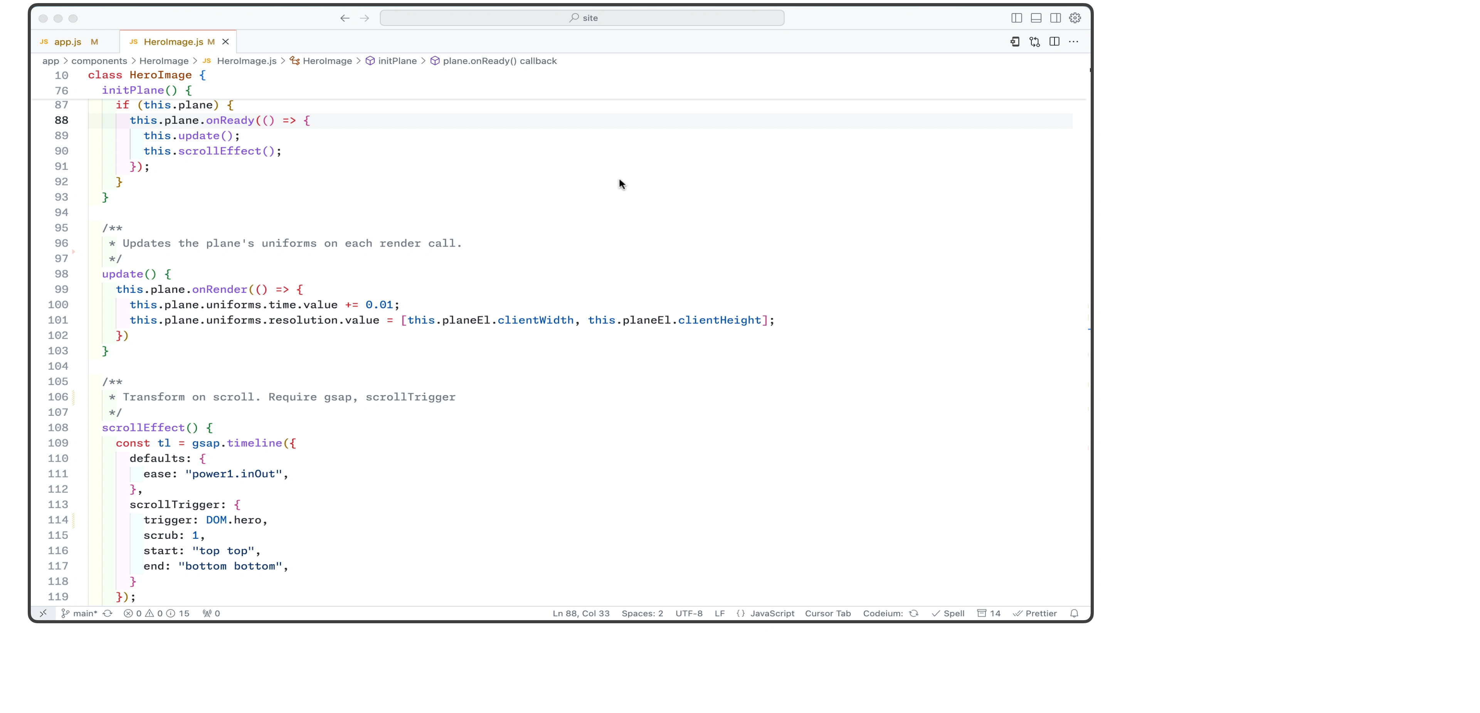
Task: Close the HeroImage.js tab
Action: 226,41
